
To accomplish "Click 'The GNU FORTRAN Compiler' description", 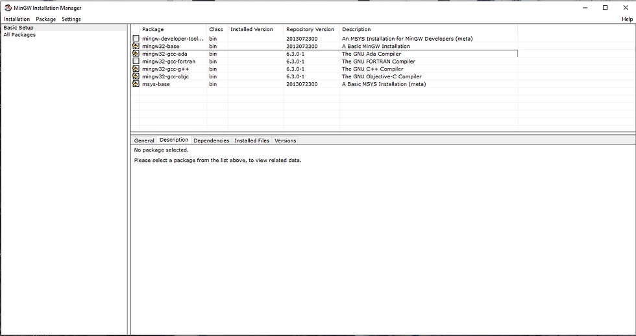I will [378, 61].
